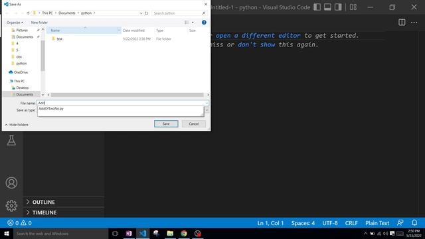Image resolution: width=425 pixels, height=239 pixels.
Task: Click Search the web and Windows box
Action: click(x=60, y=234)
